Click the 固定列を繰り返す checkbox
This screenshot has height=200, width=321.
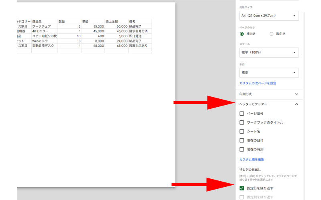[x=242, y=197]
